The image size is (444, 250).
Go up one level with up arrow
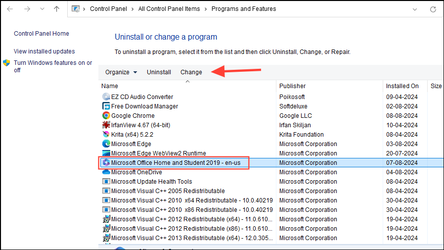point(57,9)
